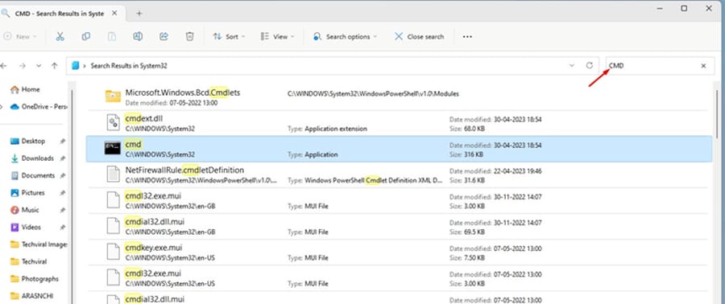Open the Search options dropdown
725x304 pixels.
pos(345,36)
